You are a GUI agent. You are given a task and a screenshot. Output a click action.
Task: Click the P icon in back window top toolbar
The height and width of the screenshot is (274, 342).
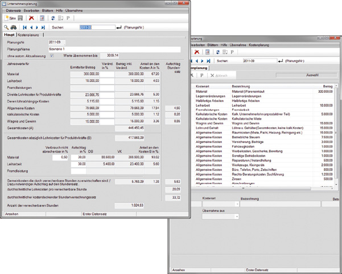point(232,52)
